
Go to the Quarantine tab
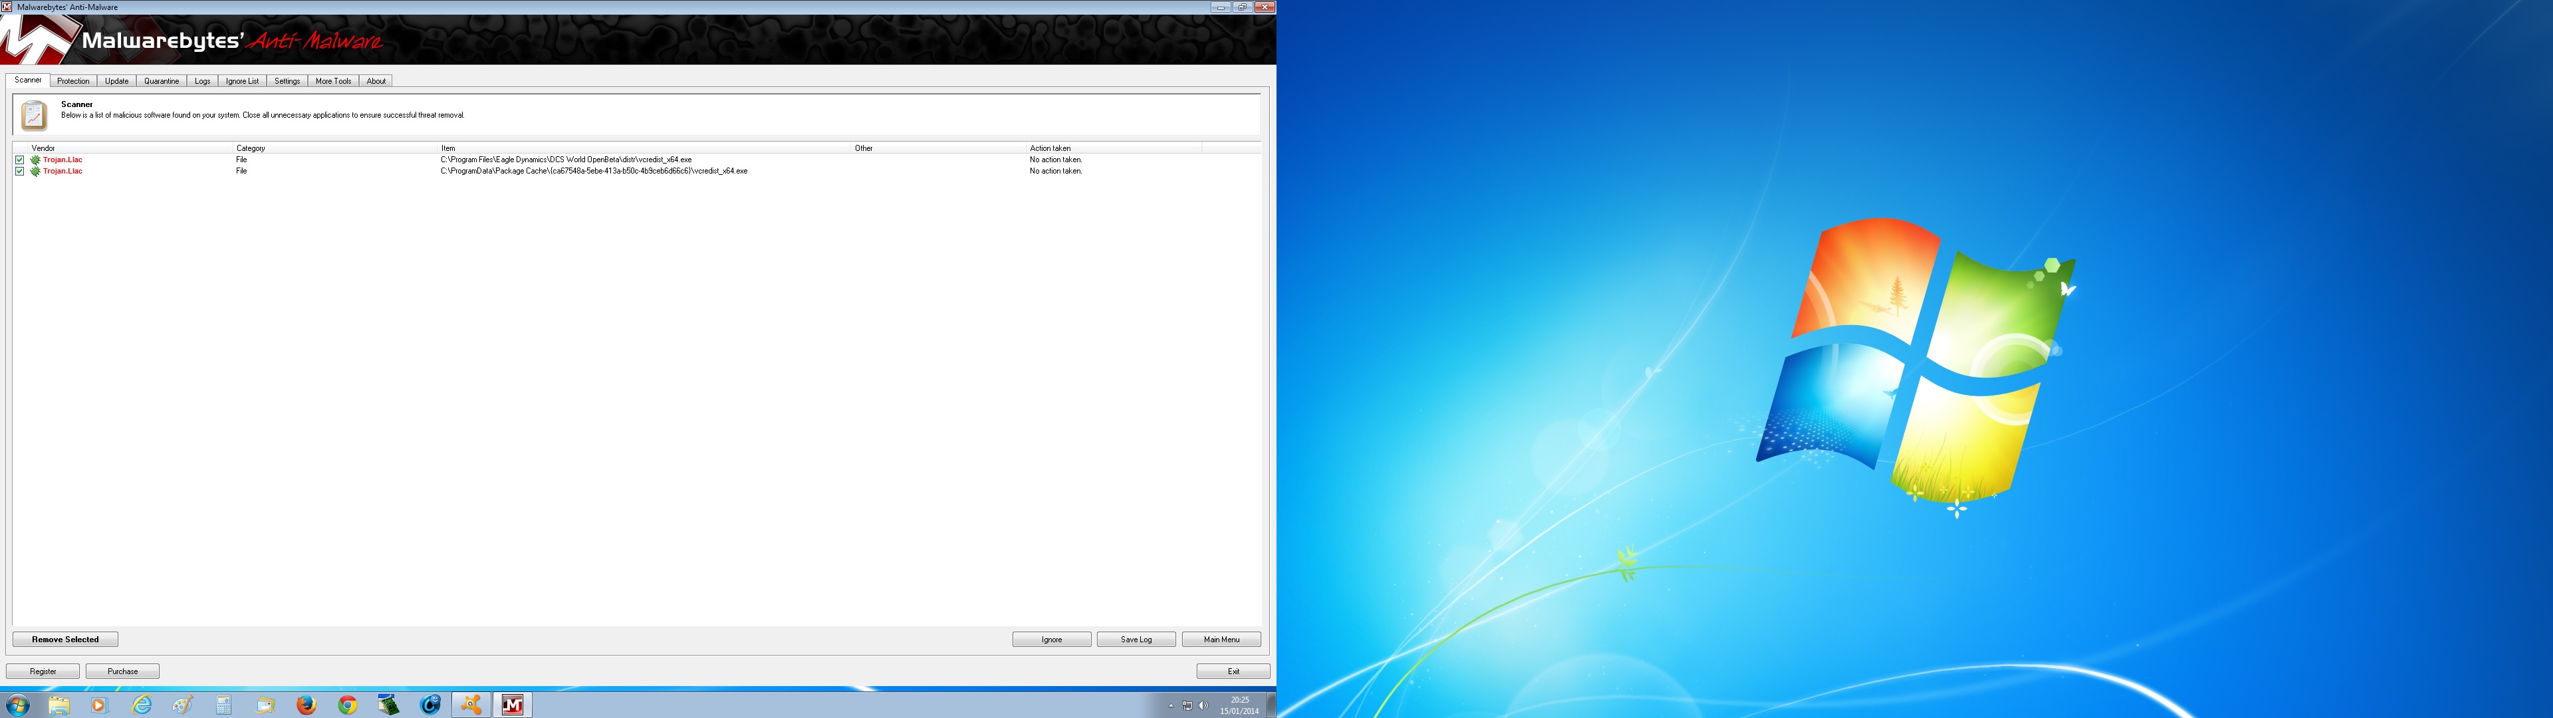(x=162, y=81)
